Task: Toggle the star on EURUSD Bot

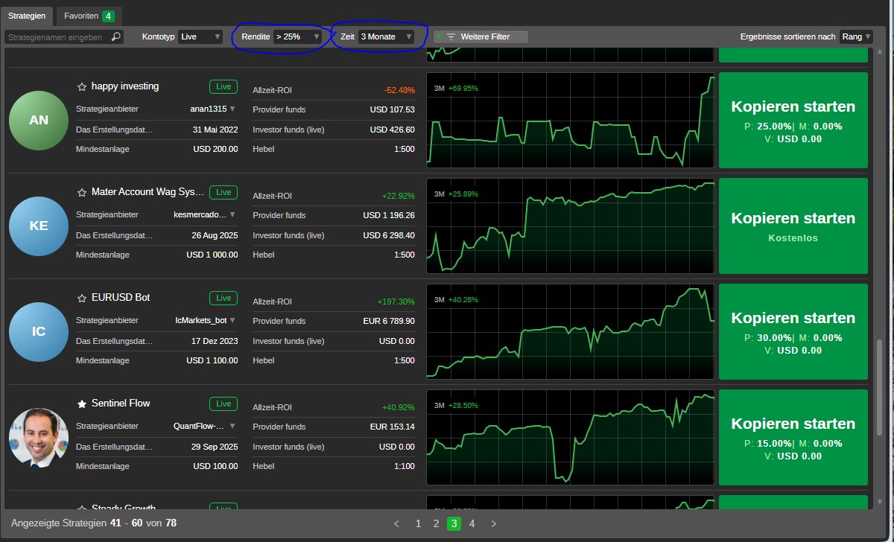Action: coord(80,297)
